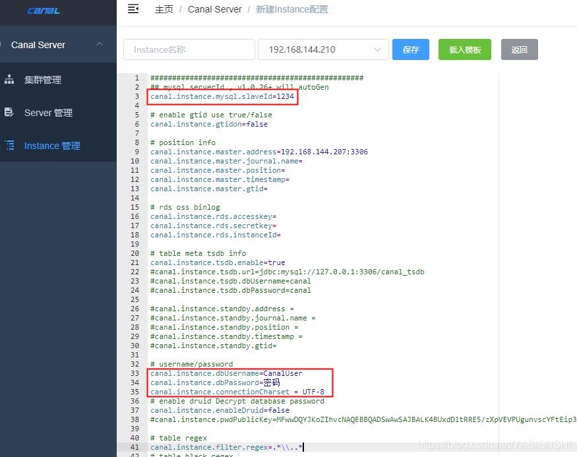Image resolution: width=577 pixels, height=457 pixels.
Task: Click the '# rds oss binlog' comment
Action: 185,207
